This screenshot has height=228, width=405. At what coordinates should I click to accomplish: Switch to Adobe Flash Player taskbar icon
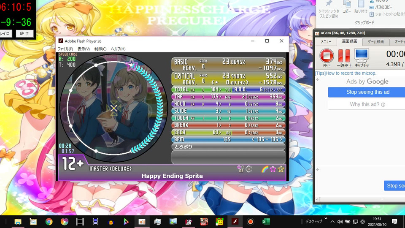click(235, 222)
